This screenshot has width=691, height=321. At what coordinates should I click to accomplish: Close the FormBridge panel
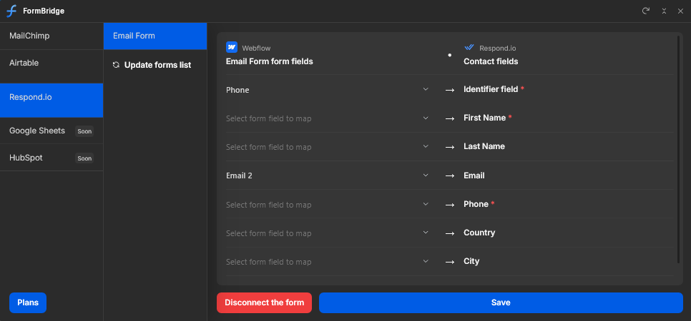point(680,11)
